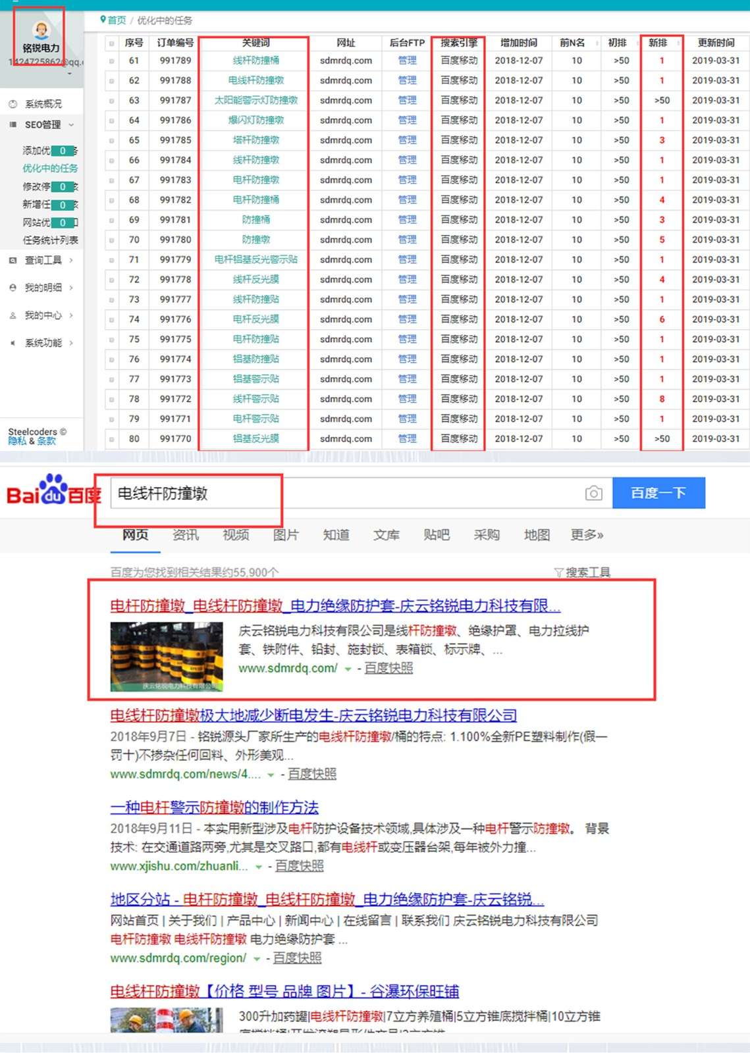Click the SEO管理 list icon in sidebar
Image resolution: width=750 pixels, height=1053 pixels.
click(x=13, y=124)
